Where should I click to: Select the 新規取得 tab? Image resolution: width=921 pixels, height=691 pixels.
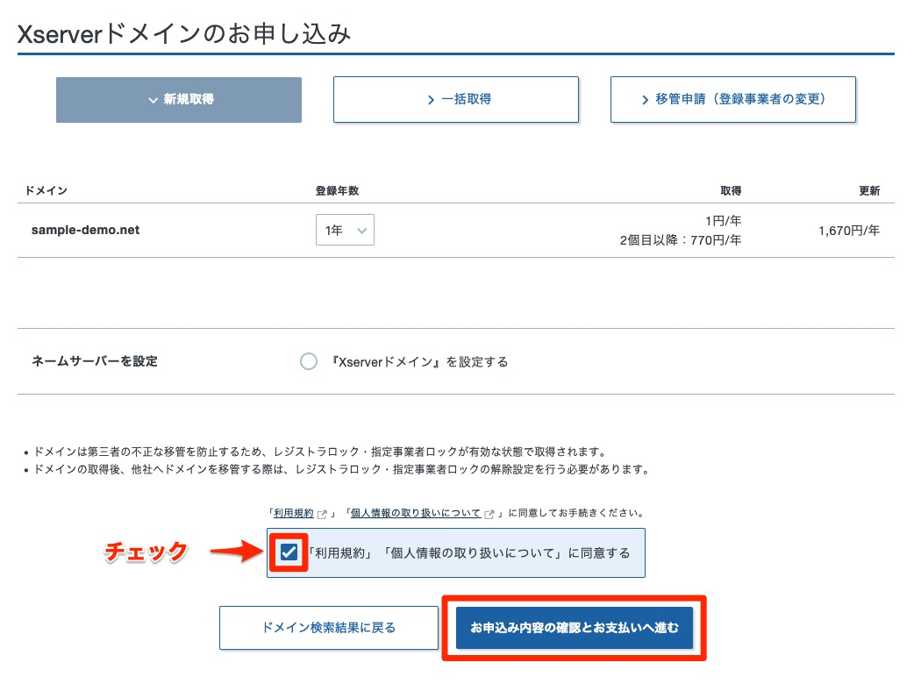point(179,100)
